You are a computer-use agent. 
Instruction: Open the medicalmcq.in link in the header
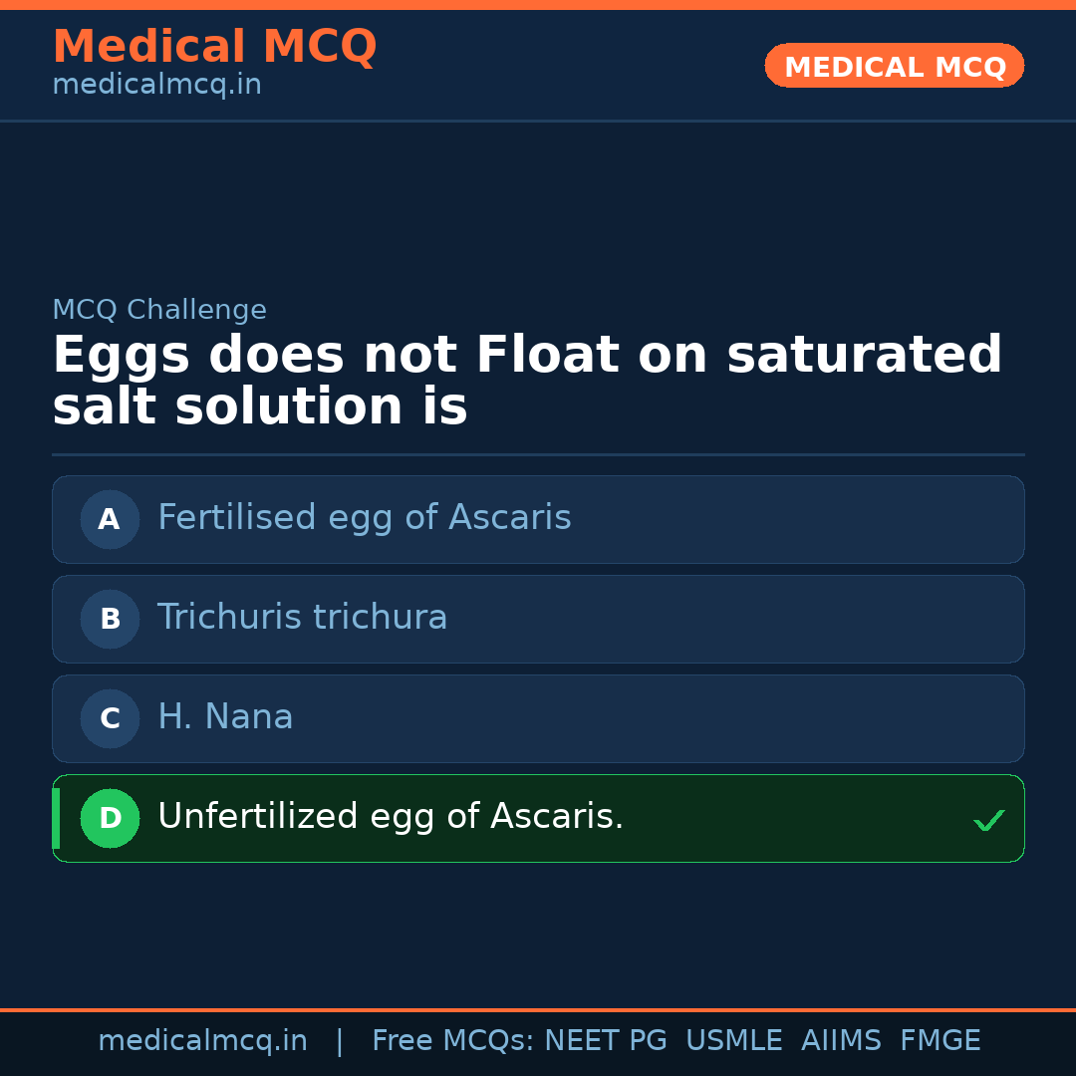[156, 85]
